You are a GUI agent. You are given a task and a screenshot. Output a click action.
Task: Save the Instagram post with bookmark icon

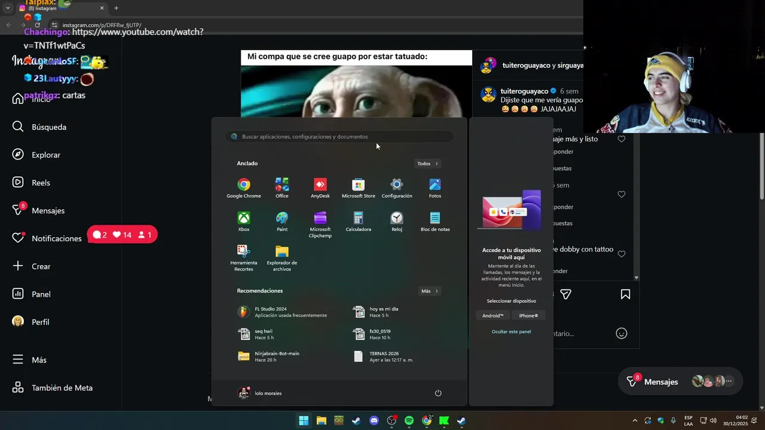[625, 294]
